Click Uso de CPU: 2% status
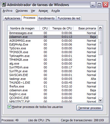This screenshot has width=110, height=124. 39,120
